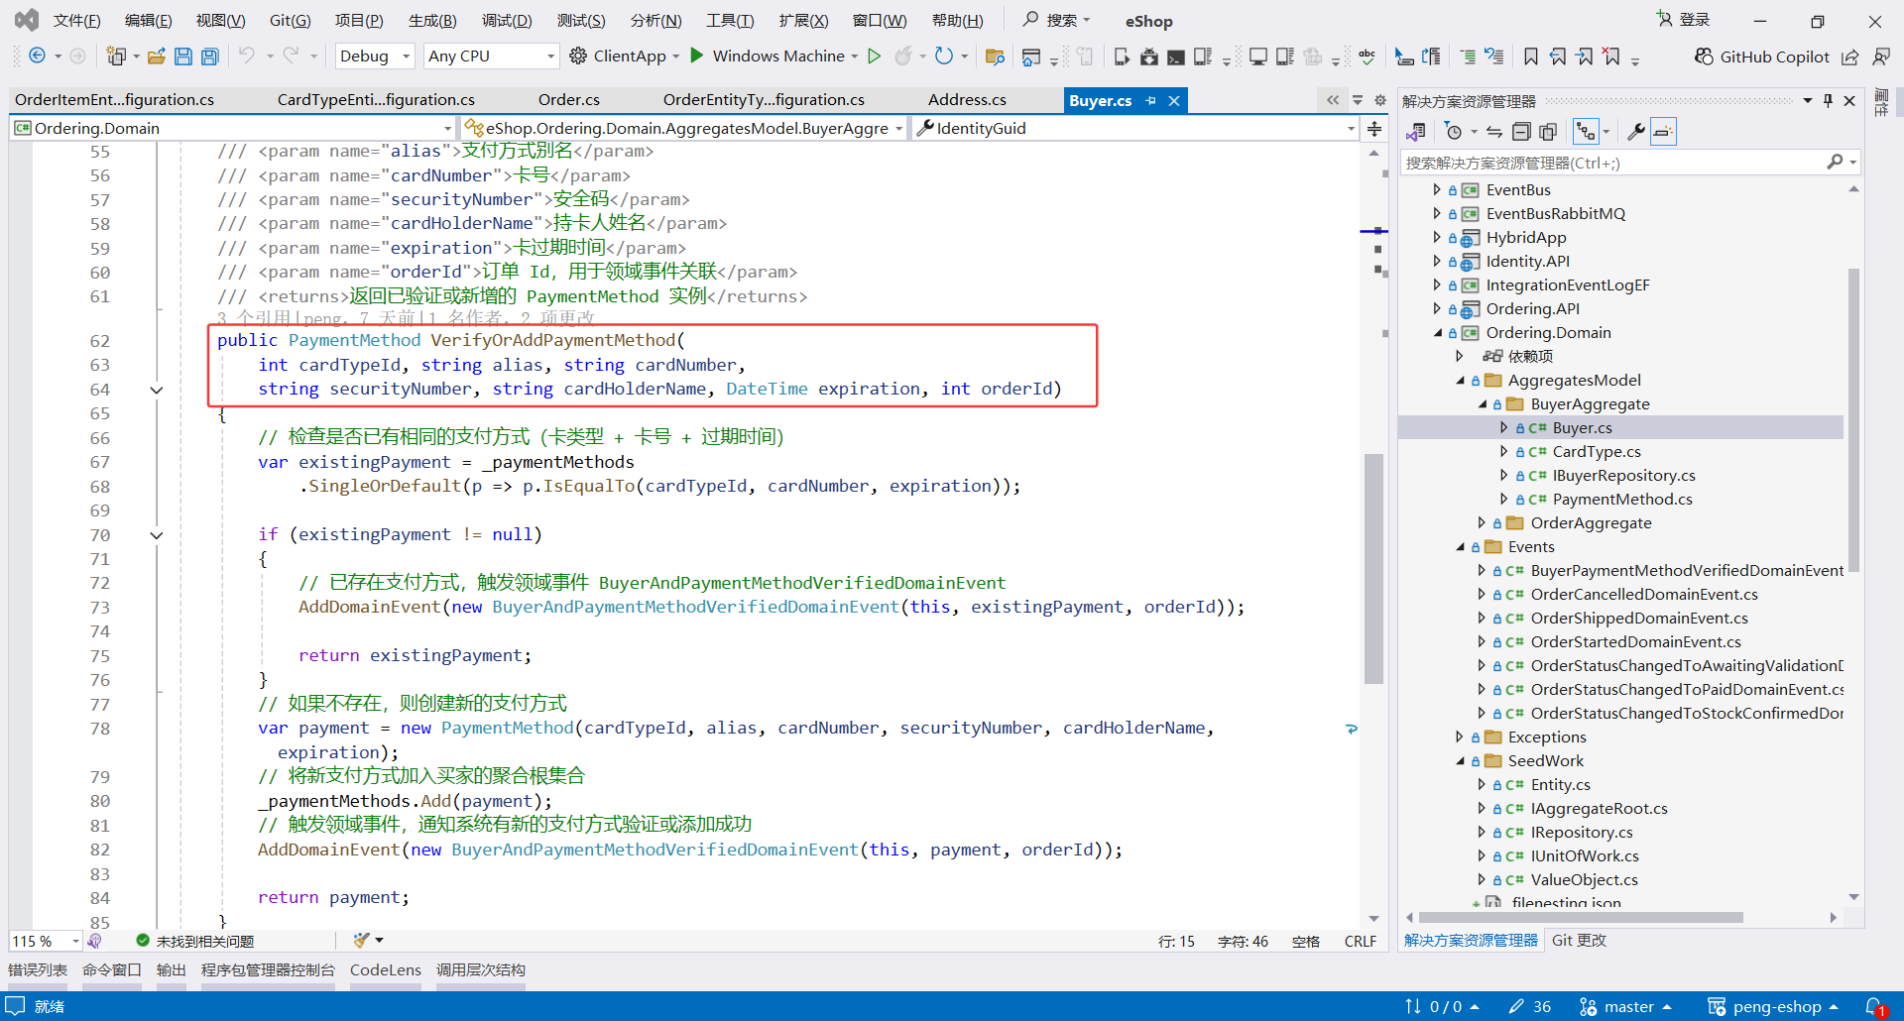Toggle show all files in Solution Explorer

(1548, 131)
